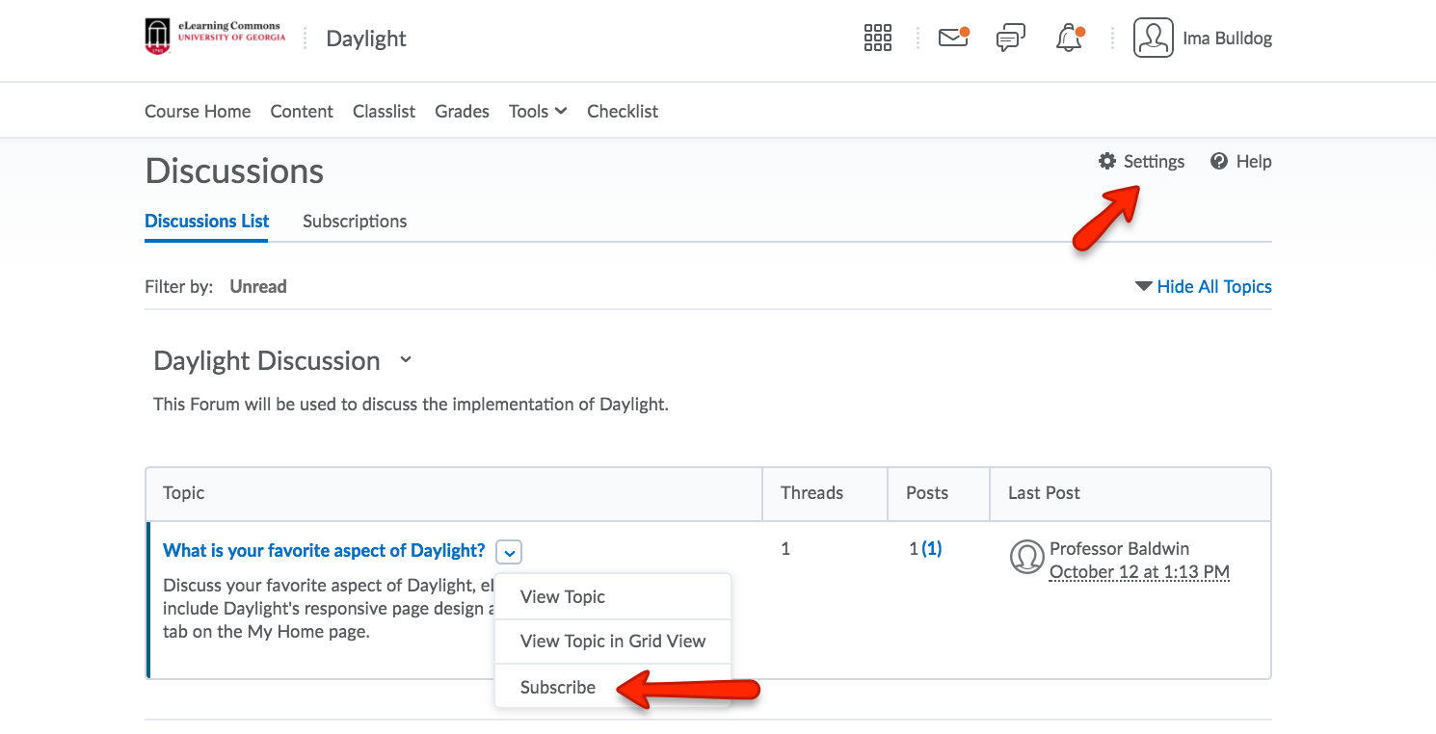The width and height of the screenshot is (1436, 734).
Task: Click the Help link text
Action: (x=1254, y=161)
